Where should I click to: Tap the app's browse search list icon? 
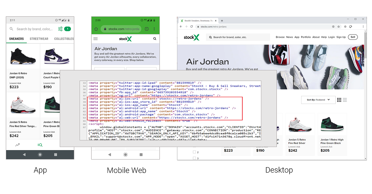pos(40,145)
